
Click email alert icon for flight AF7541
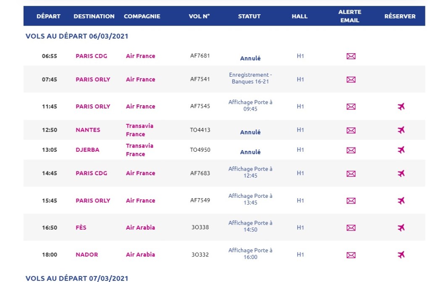(351, 80)
